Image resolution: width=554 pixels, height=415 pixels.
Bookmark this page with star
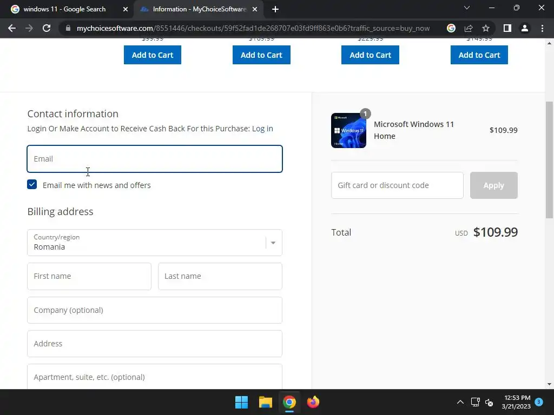click(x=486, y=28)
